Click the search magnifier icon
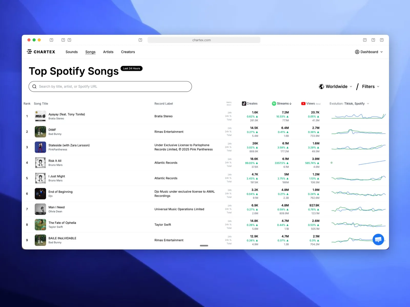Viewport: 410px width, 307px height. (x=34, y=86)
